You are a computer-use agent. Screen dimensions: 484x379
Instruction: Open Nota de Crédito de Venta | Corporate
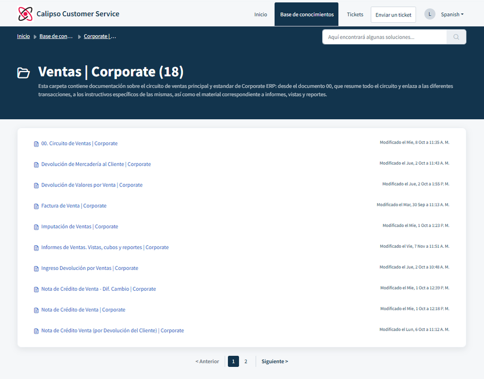pos(83,310)
